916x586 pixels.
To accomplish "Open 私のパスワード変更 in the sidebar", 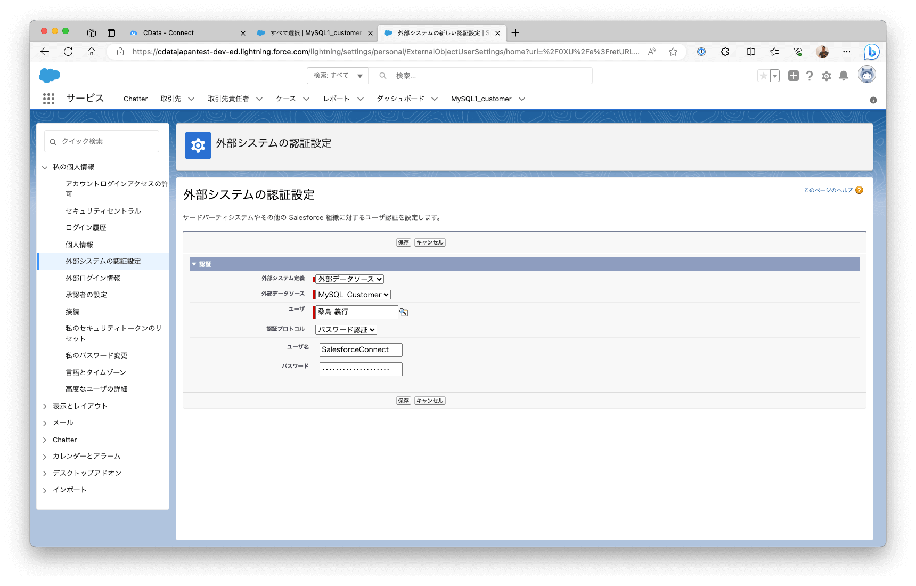I will [x=96, y=355].
